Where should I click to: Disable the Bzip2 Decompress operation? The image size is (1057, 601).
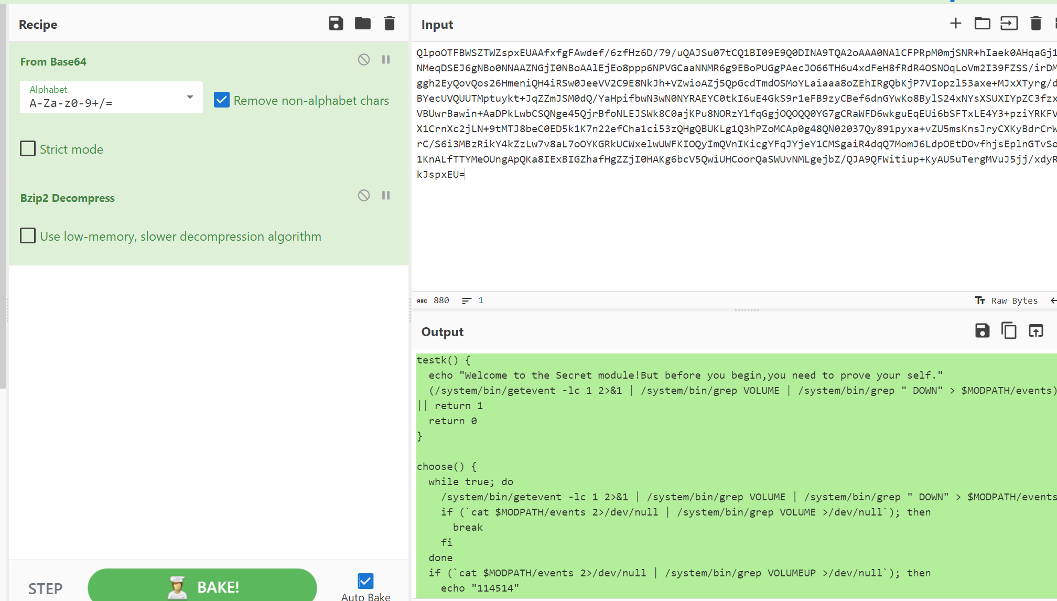(363, 196)
